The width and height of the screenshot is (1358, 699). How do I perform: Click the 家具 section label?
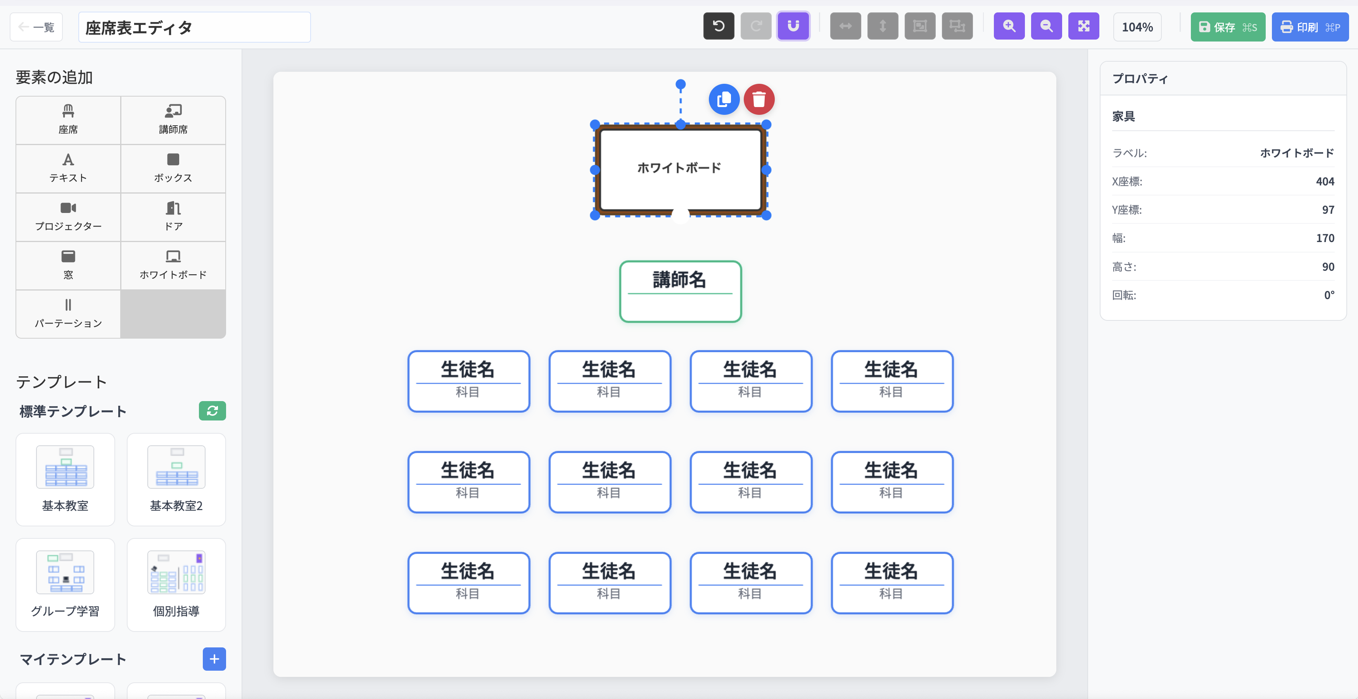click(x=1123, y=116)
